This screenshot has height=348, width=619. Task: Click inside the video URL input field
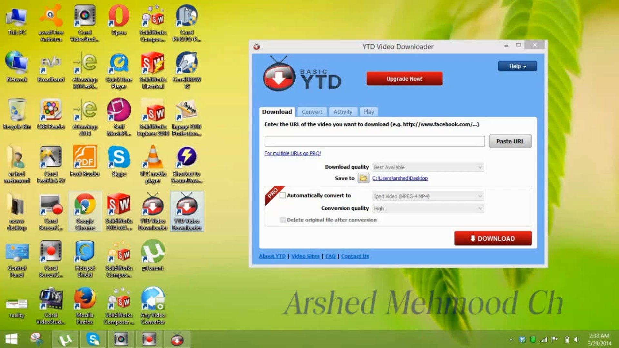click(x=374, y=141)
